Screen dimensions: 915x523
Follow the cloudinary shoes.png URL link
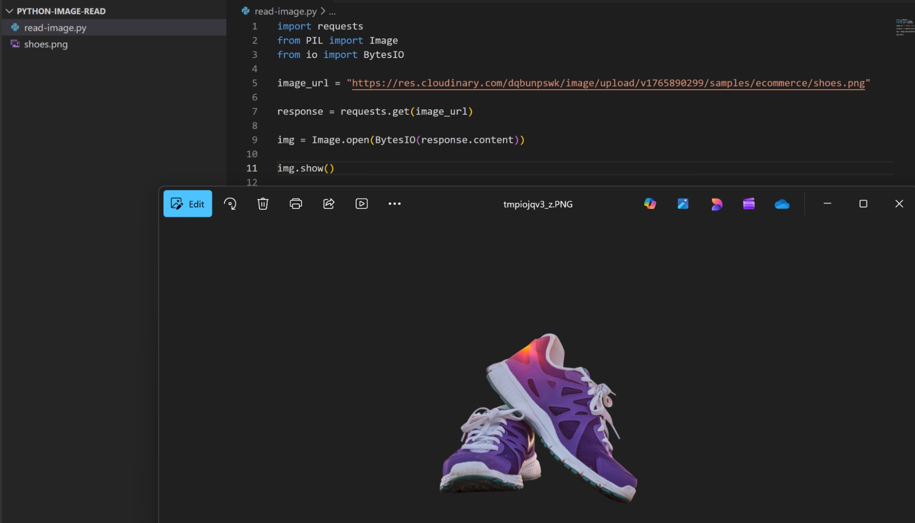(608, 83)
